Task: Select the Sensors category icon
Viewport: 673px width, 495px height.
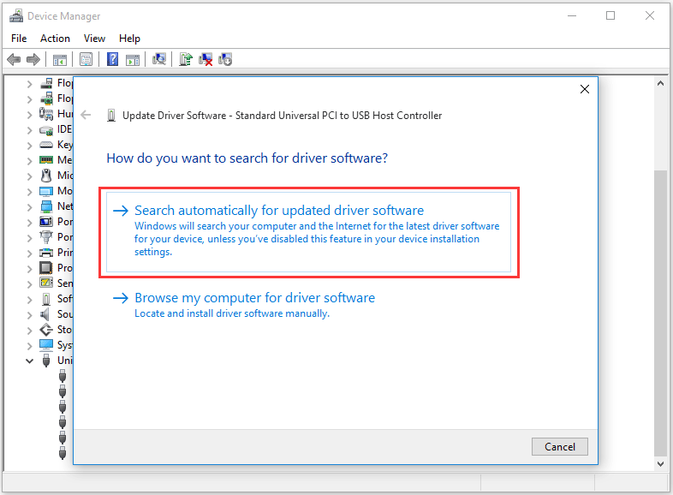Action: tap(46, 283)
